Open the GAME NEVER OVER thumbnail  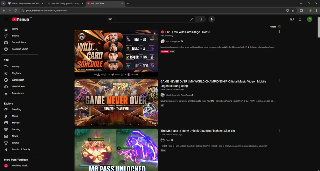[x=116, y=103]
